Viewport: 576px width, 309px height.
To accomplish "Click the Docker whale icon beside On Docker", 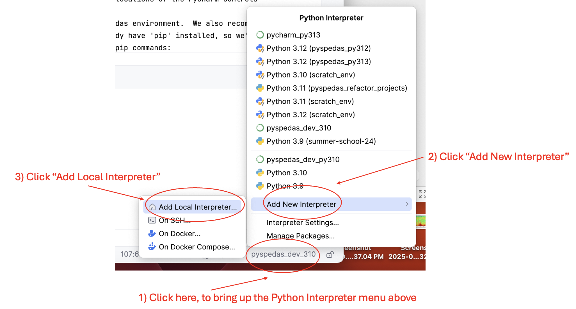I will tap(152, 233).
